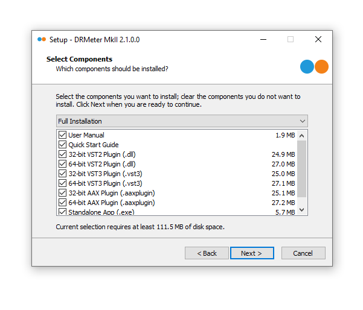Image resolution: width=363 pixels, height=310 pixels.
Task: Close the Setup window
Action: pos(318,39)
